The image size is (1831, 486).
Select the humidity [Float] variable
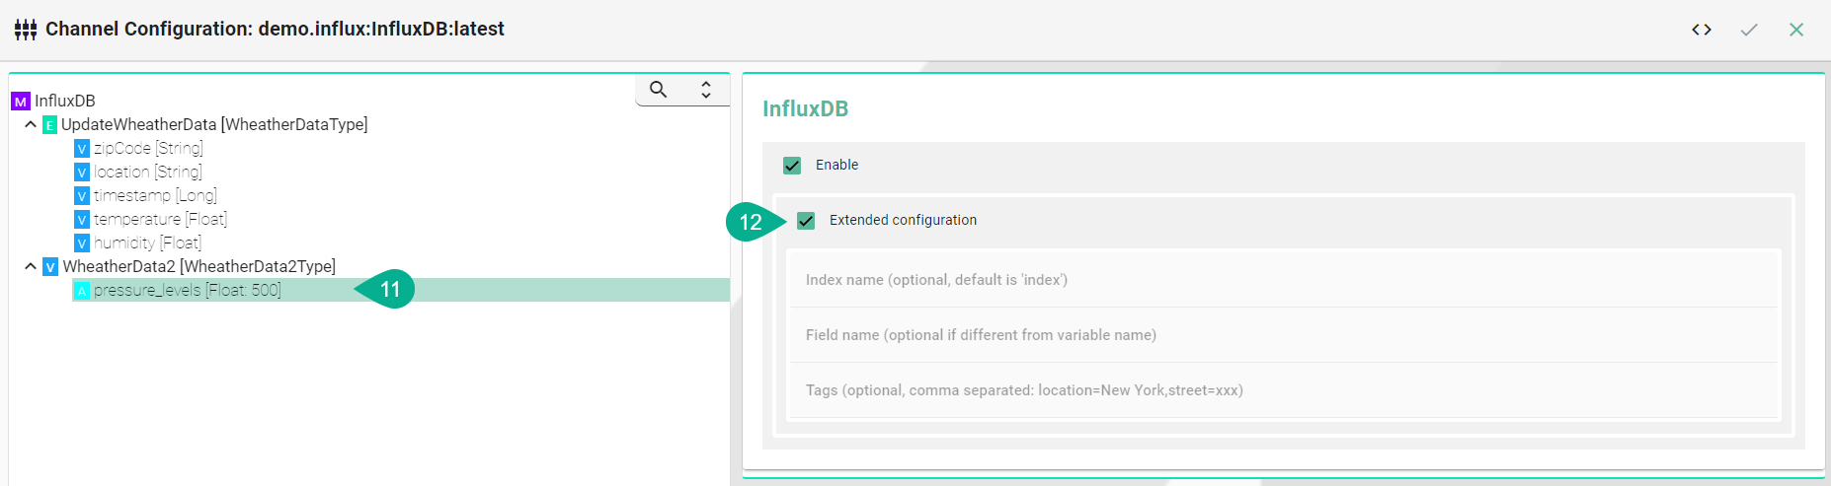pyautogui.click(x=147, y=243)
